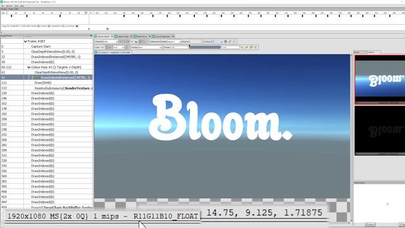Select event 59 DrawIndexed(6) row
The width and height of the screenshot is (405, 228).
coord(46,62)
